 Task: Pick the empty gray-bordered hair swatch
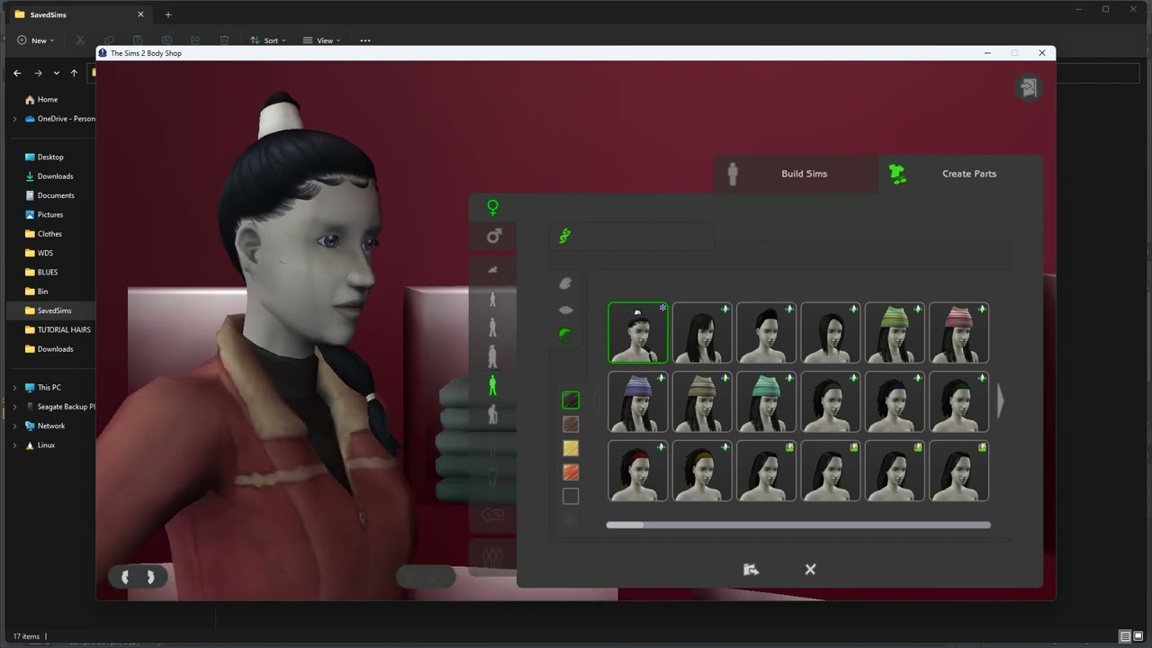pyautogui.click(x=571, y=496)
